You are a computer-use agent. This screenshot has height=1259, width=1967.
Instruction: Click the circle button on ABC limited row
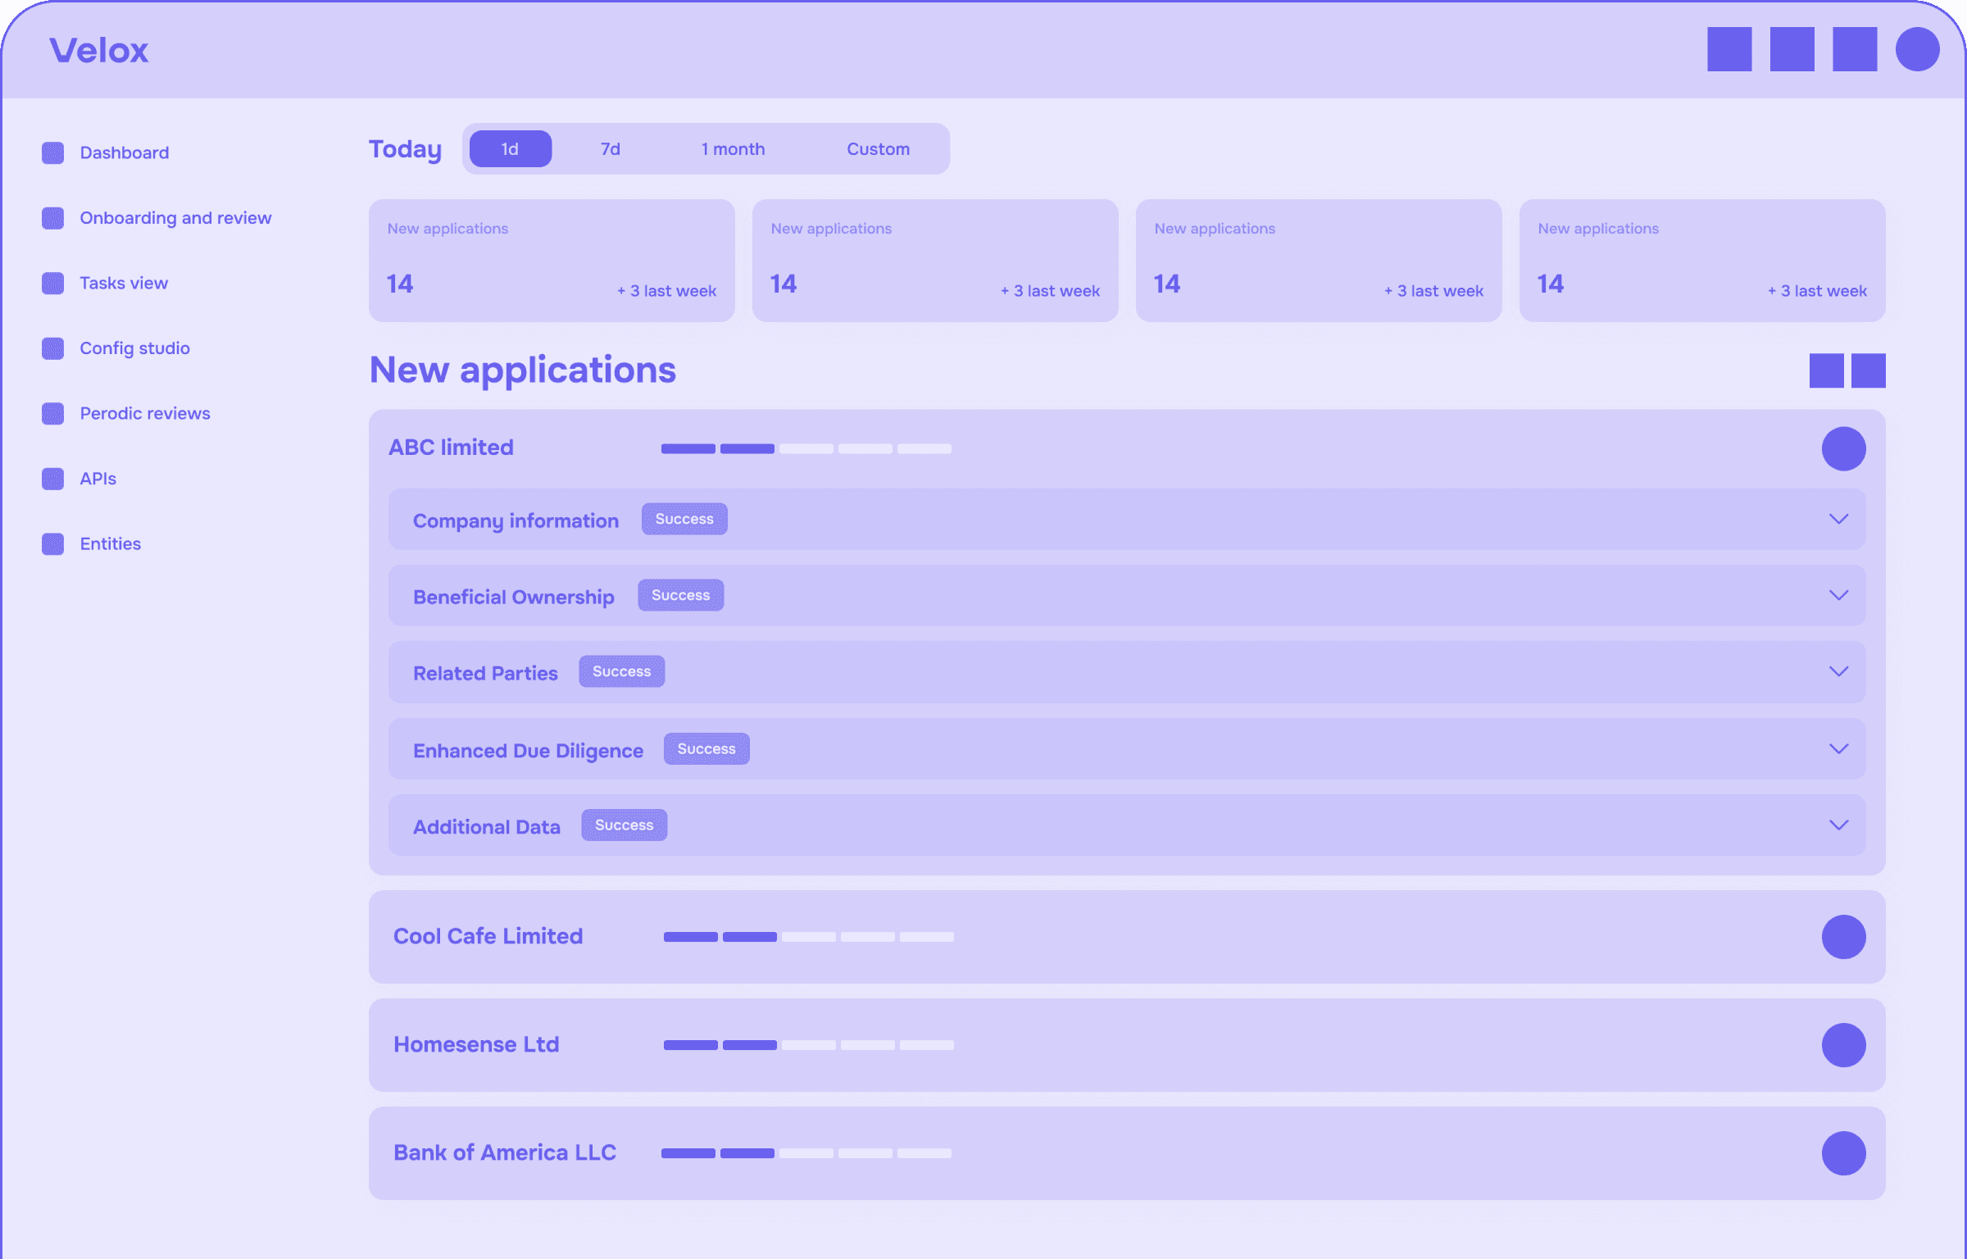tap(1843, 448)
